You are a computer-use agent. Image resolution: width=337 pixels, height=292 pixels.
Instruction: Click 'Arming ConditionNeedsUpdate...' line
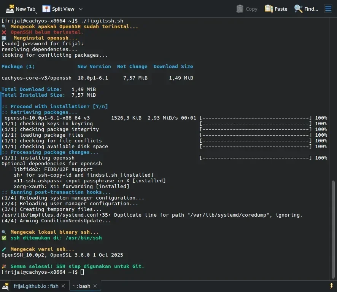56,220
